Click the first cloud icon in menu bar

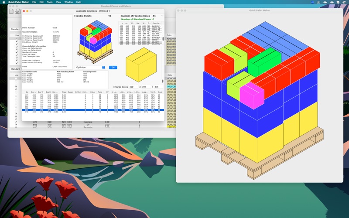[x=325, y=2]
